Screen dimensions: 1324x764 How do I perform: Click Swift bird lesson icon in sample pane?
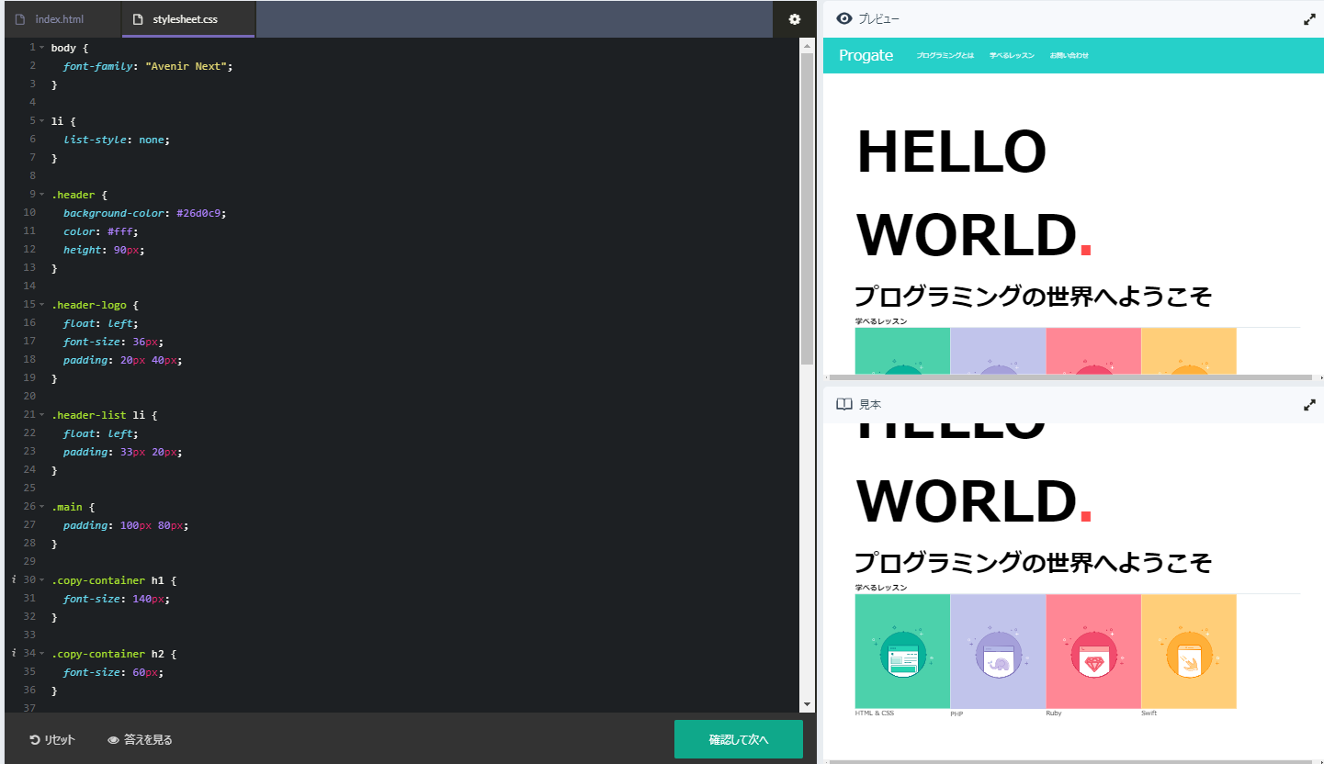[1189, 653]
